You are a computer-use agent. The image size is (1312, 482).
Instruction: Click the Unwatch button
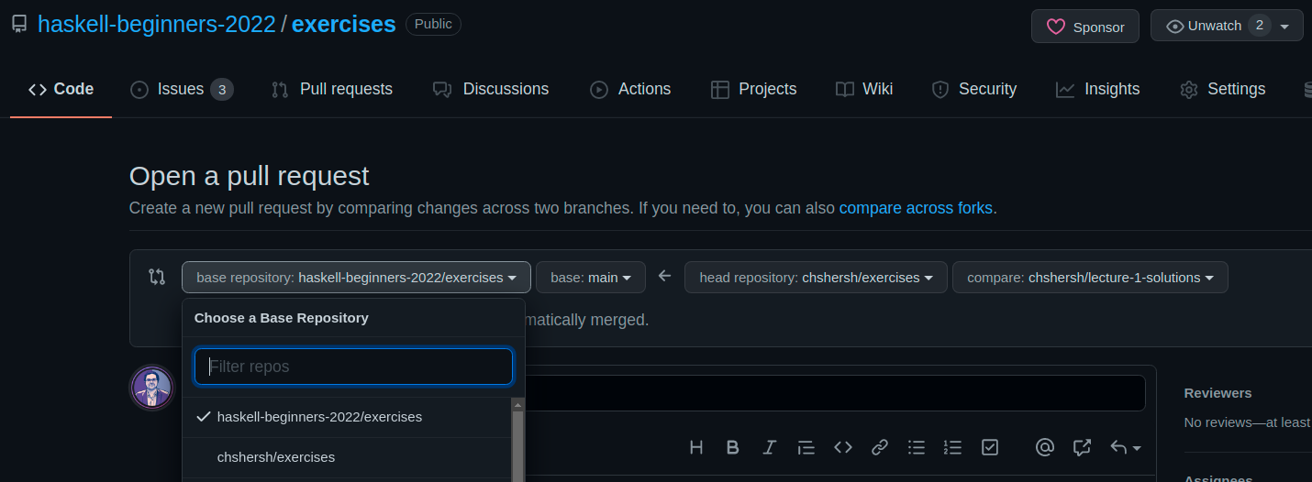1227,27
